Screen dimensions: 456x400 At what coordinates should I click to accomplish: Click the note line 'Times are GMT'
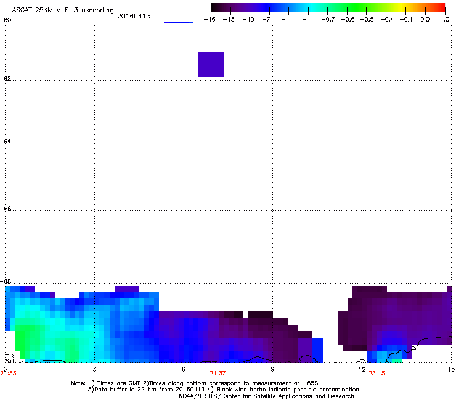point(194,383)
